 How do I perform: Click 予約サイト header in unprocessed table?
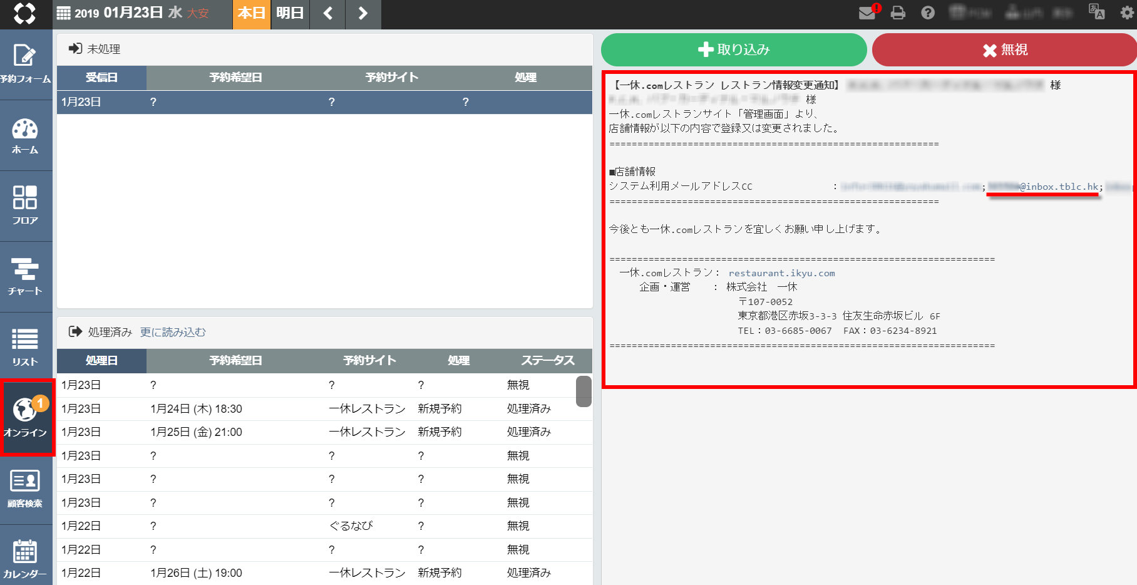coord(392,78)
